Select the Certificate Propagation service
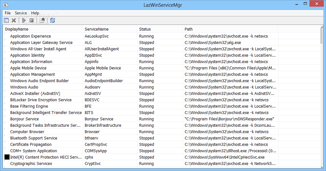326x171 pixels. tap(31, 144)
